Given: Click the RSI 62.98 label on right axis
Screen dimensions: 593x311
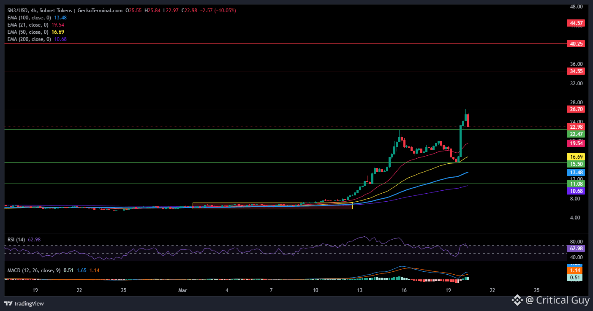Looking at the screenshot, I should (577, 249).
